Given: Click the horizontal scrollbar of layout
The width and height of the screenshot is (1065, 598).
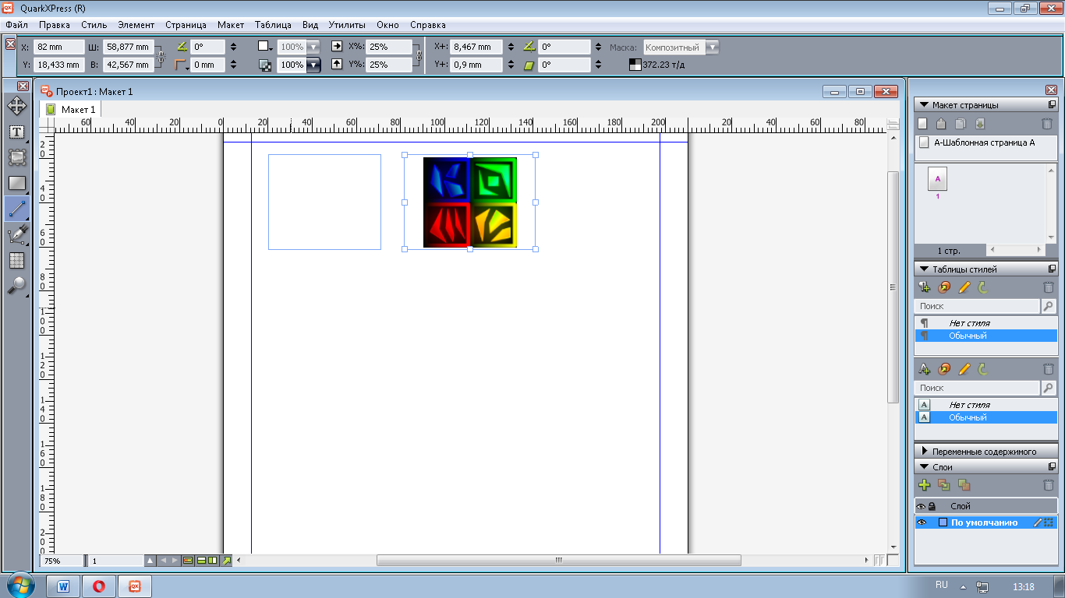Looking at the screenshot, I should (x=558, y=561).
